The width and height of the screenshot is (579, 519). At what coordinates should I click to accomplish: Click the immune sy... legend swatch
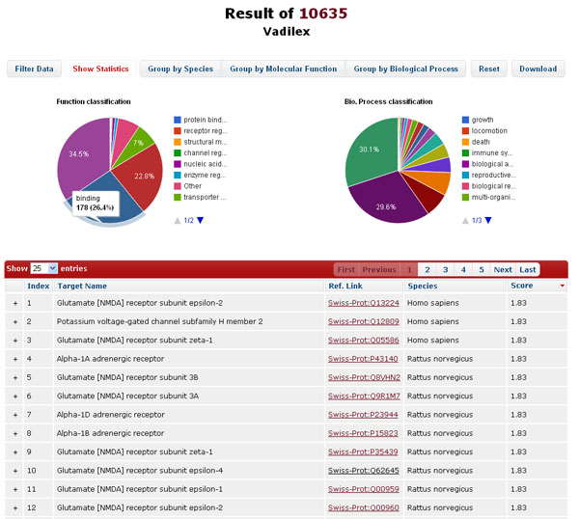coord(465,152)
